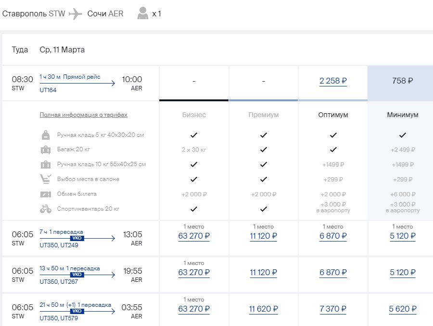433x326 pixels.
Task: Choose the Минимум fare at 758 ₽
Action: 402,81
